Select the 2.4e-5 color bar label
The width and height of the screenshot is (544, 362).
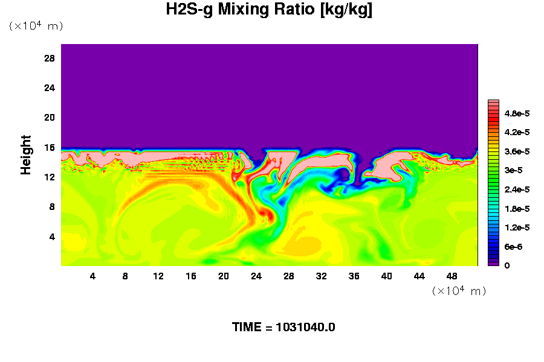click(x=517, y=189)
